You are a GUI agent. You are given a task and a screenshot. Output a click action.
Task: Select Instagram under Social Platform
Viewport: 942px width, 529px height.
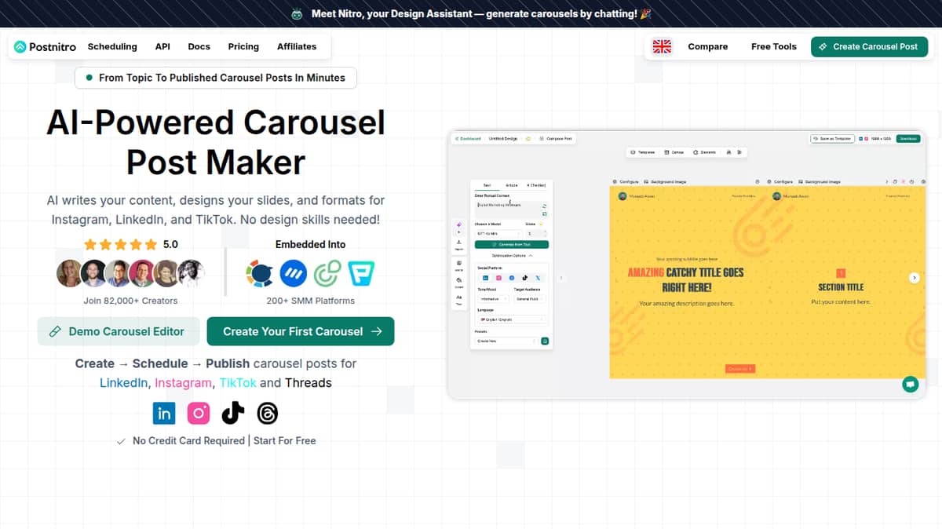[x=498, y=278]
